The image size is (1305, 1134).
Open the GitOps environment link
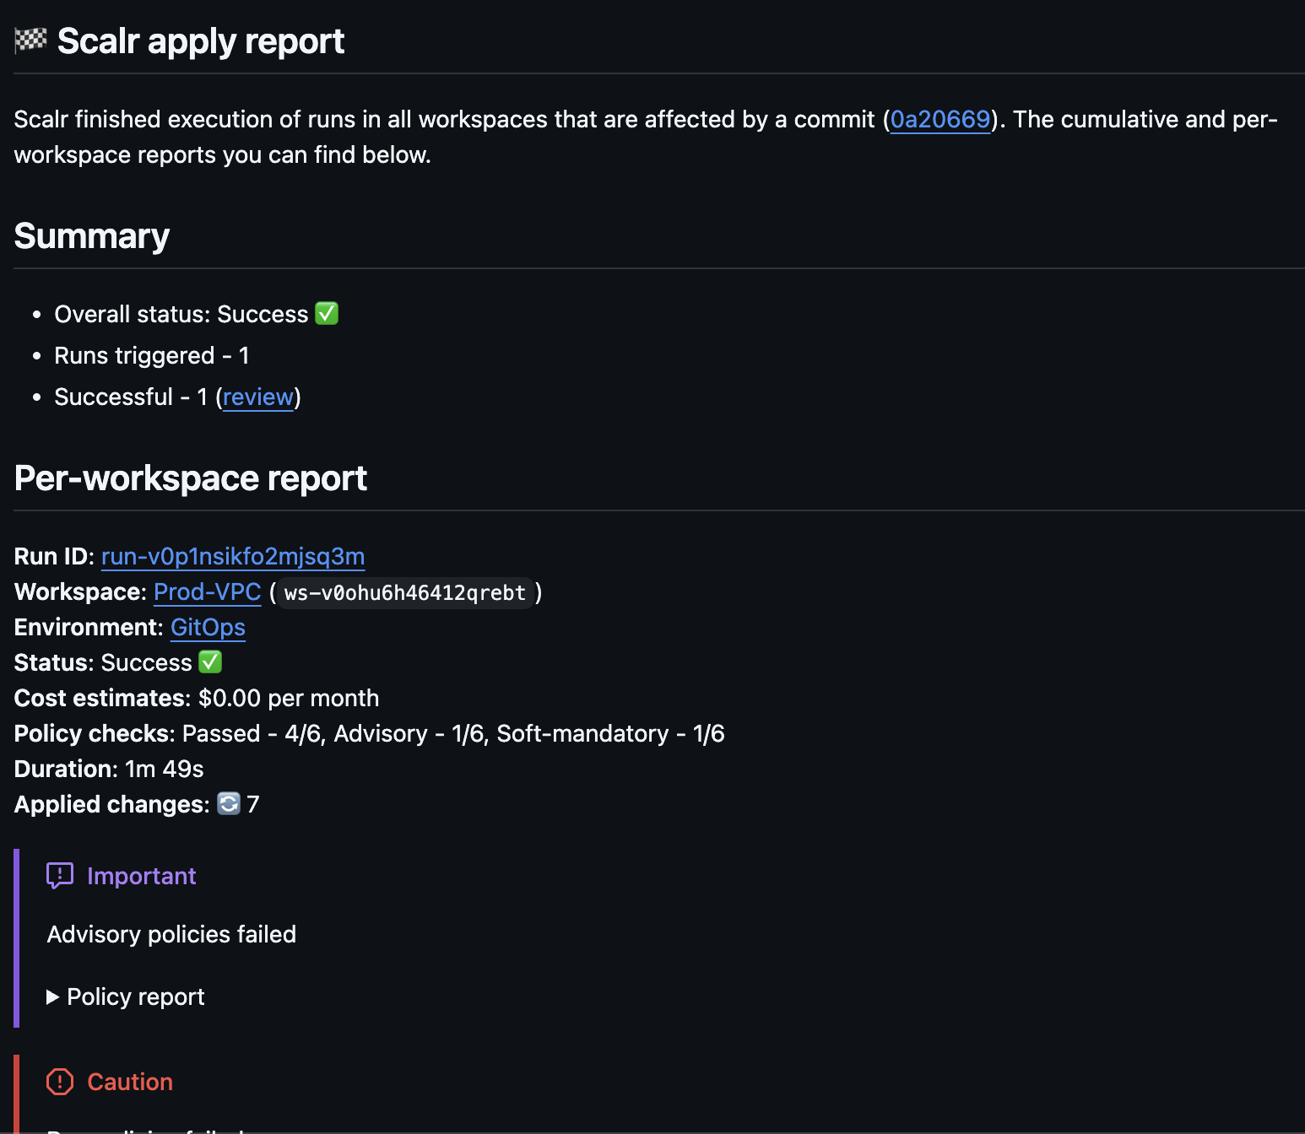208,628
